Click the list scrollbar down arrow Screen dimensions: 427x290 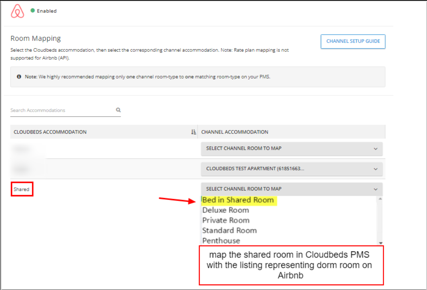(x=380, y=243)
